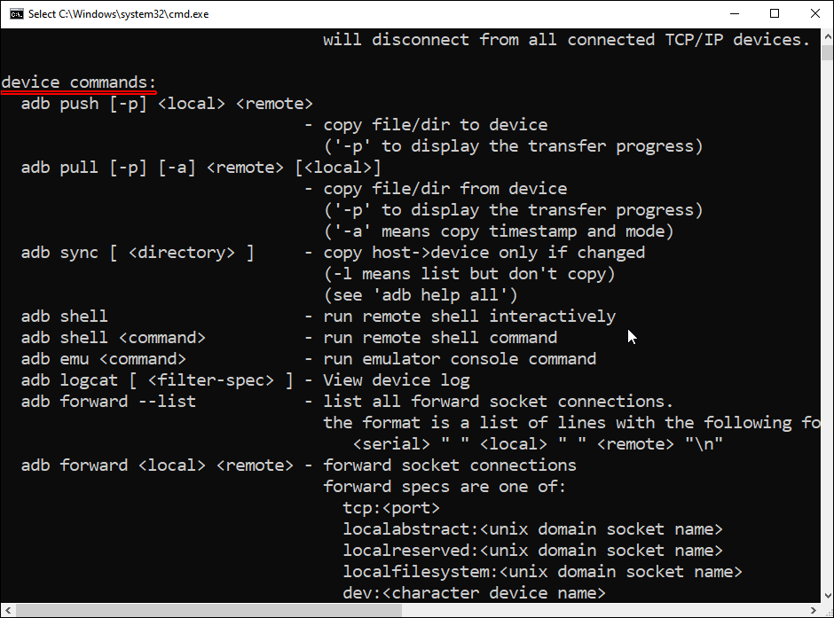The width and height of the screenshot is (834, 618).
Task: Click the "adb forward --list" command text
Action: pos(108,402)
